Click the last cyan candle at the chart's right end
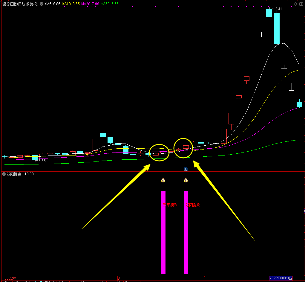Viewport: 305px width, 282px height. coord(299,104)
